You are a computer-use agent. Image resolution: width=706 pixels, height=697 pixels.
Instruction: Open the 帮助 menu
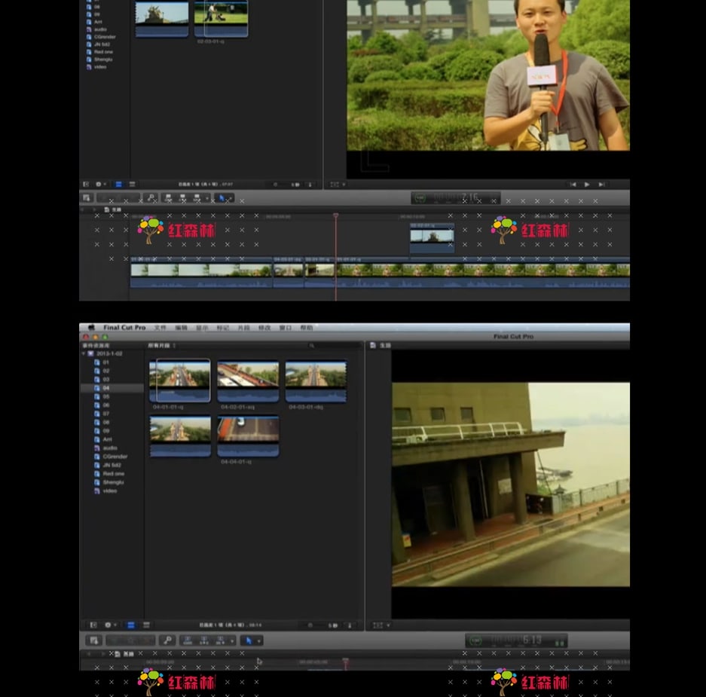tap(306, 327)
